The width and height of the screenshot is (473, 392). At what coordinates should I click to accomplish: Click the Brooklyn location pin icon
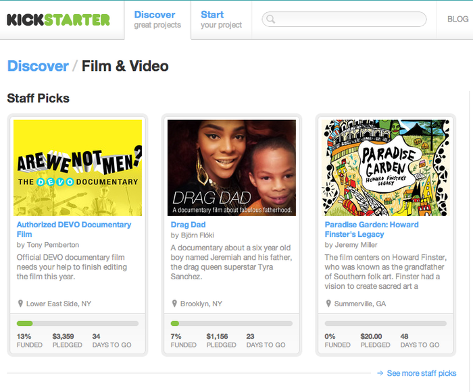coord(174,304)
